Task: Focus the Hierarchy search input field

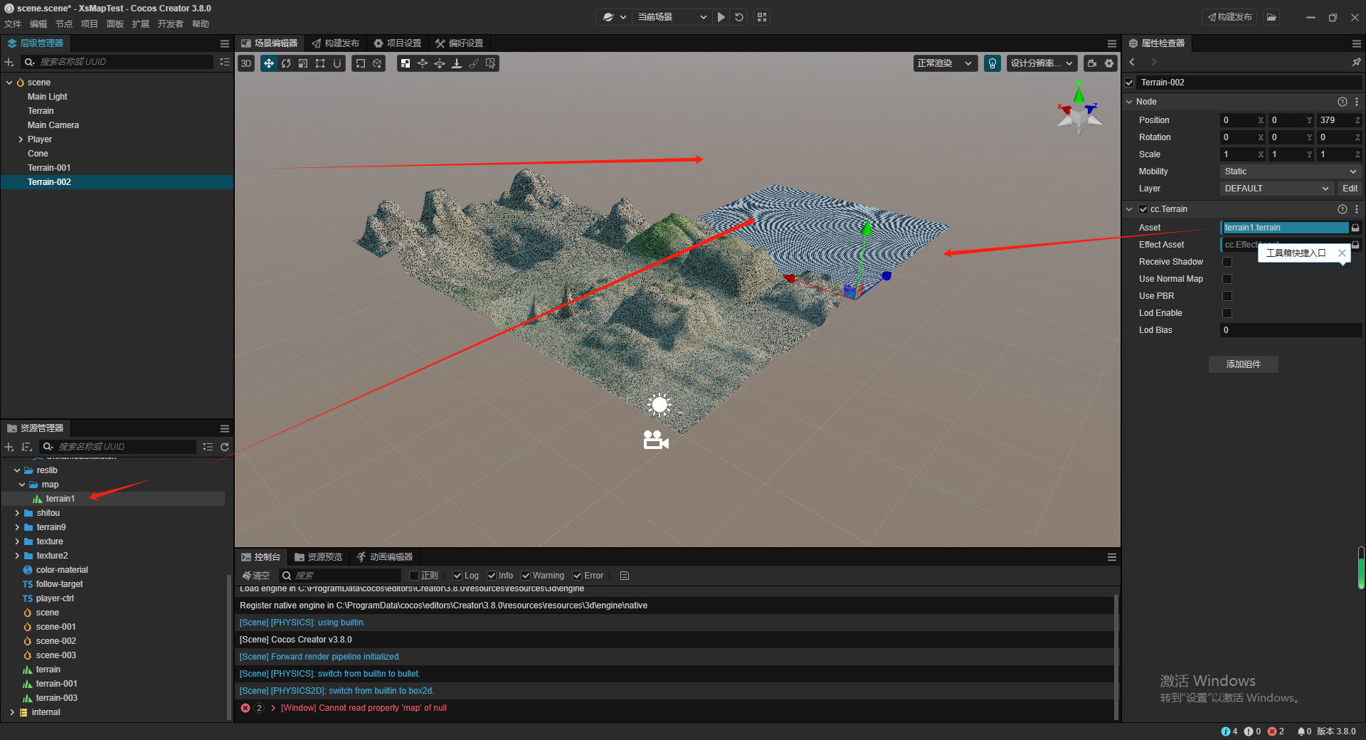Action: tap(117, 62)
